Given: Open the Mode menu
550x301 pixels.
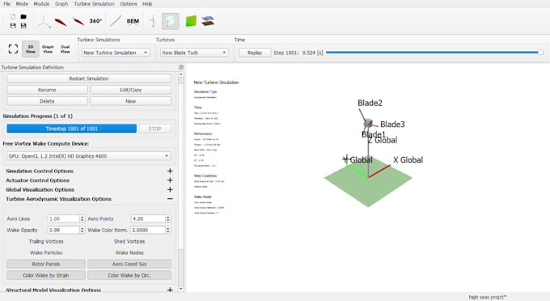Looking at the screenshot, I should 22,4.
